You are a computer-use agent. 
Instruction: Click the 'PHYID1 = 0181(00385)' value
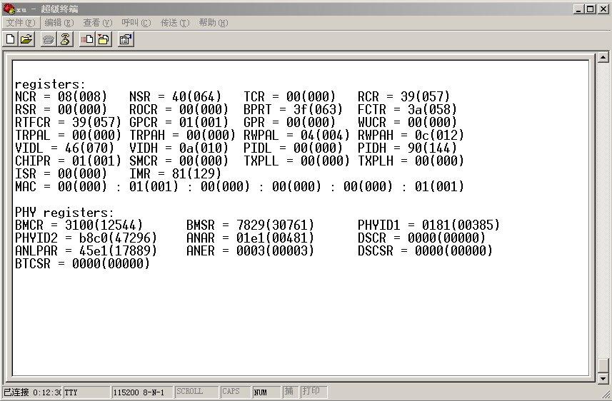coord(429,225)
